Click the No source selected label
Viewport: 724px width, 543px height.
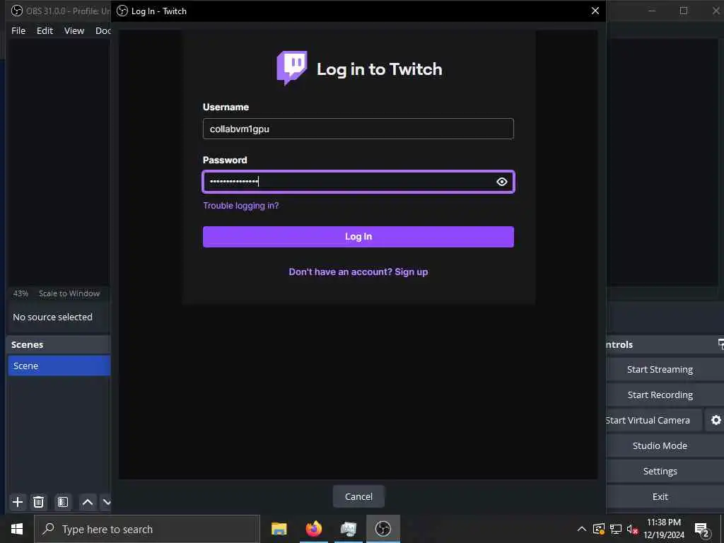coord(52,317)
